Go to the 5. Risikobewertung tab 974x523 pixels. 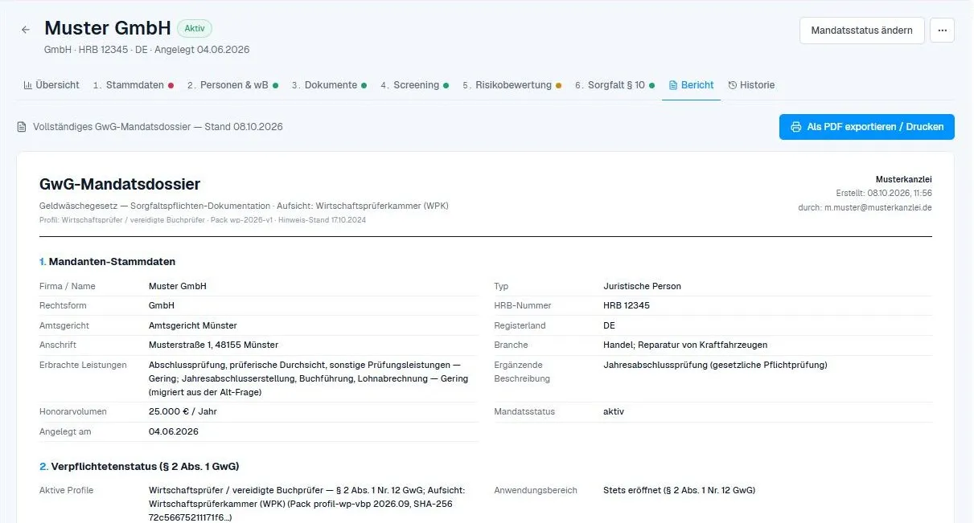(512, 85)
